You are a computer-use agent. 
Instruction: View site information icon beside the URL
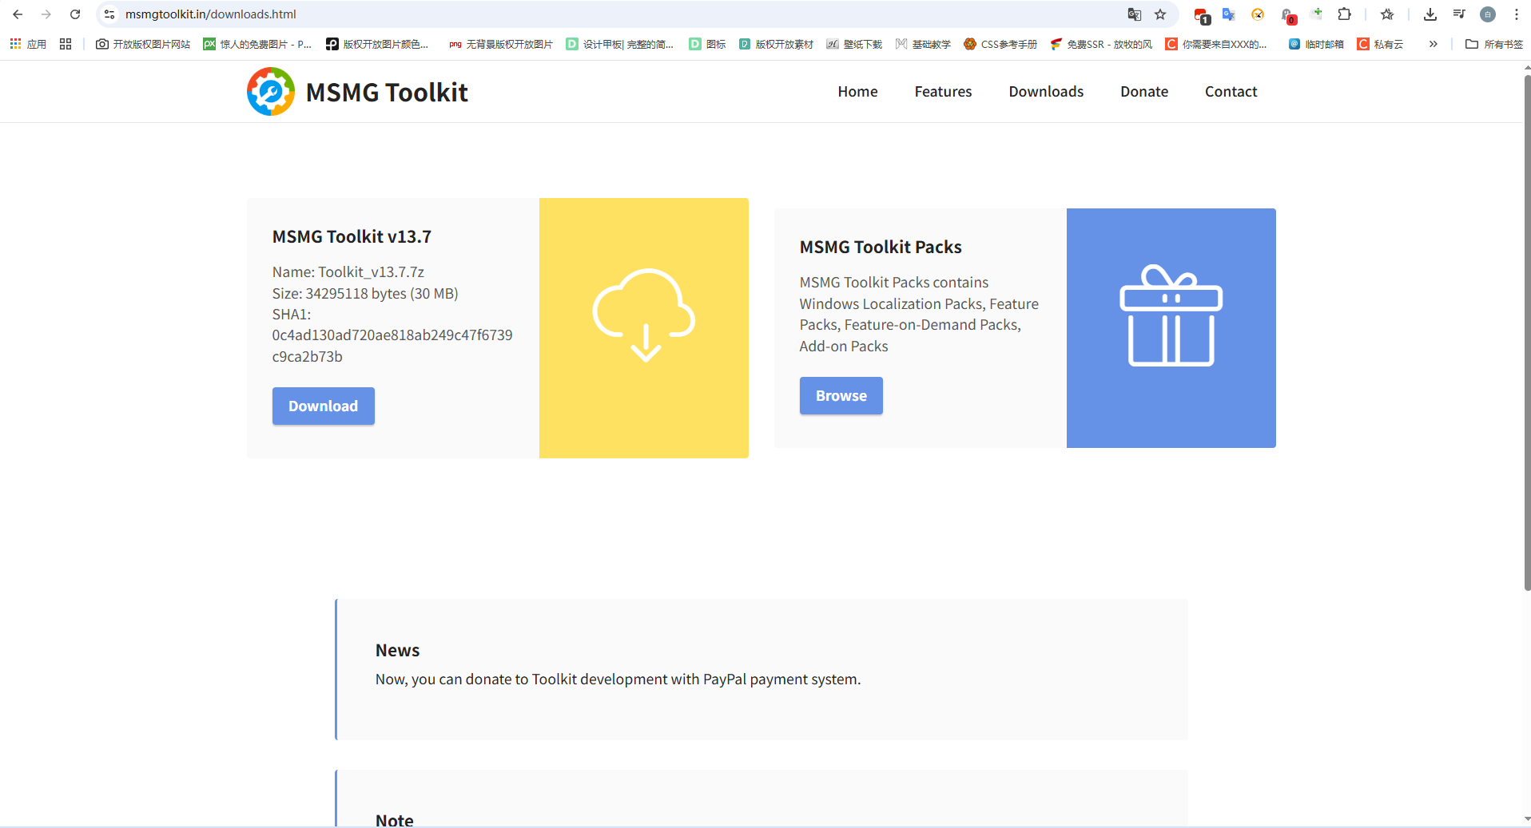tap(109, 14)
